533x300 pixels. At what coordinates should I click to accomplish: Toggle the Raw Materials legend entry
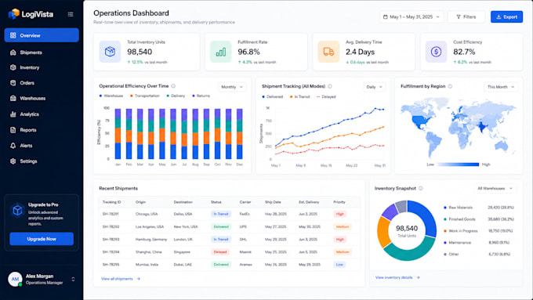pos(479,208)
